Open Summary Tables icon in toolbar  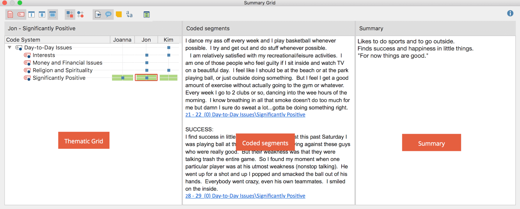point(147,15)
